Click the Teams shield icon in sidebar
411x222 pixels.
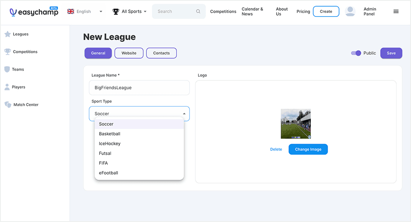coord(7,69)
